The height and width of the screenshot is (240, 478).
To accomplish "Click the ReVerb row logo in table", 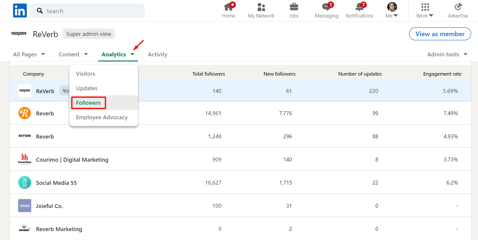I will pyautogui.click(x=25, y=91).
